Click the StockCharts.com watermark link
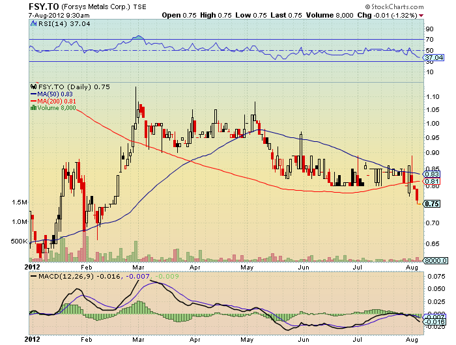The width and height of the screenshot is (456, 345). pyautogui.click(x=394, y=7)
